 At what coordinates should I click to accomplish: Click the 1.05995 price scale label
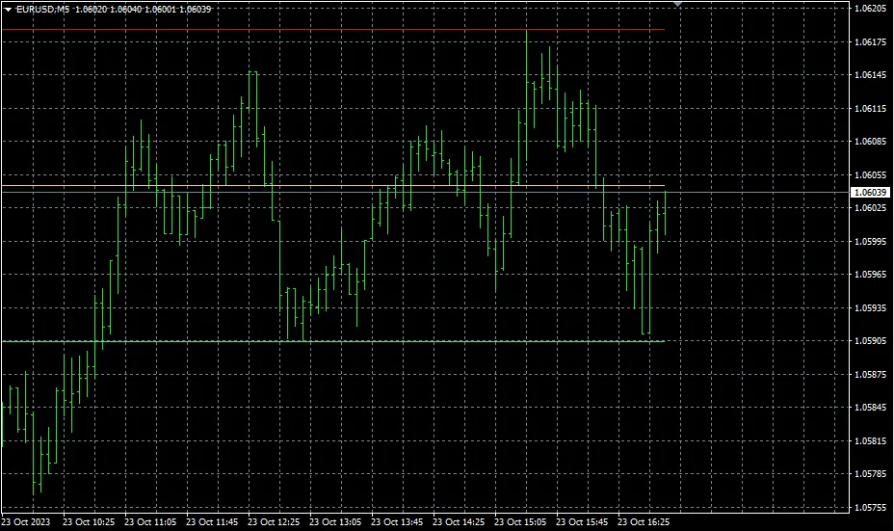869,242
